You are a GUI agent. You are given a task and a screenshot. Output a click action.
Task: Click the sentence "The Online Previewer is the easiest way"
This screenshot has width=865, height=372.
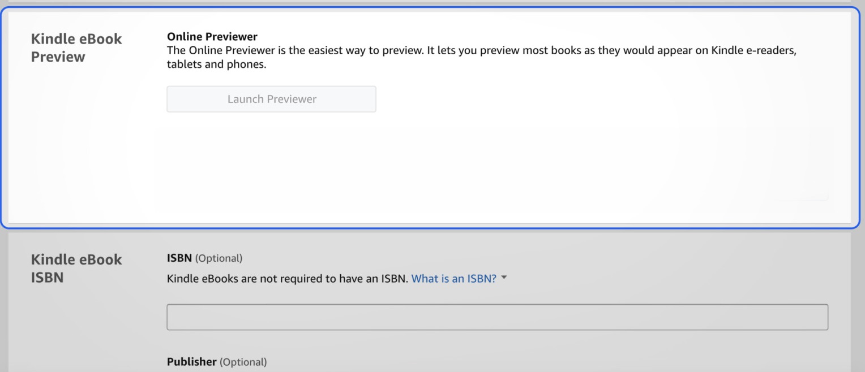click(x=294, y=50)
